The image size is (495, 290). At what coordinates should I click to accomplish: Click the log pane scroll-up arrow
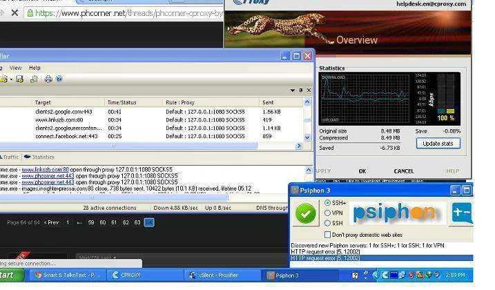coord(309,171)
